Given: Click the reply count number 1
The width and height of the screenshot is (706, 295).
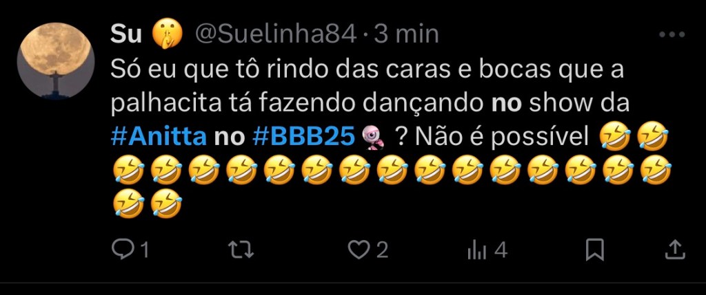Looking at the screenshot, I should click(x=144, y=250).
